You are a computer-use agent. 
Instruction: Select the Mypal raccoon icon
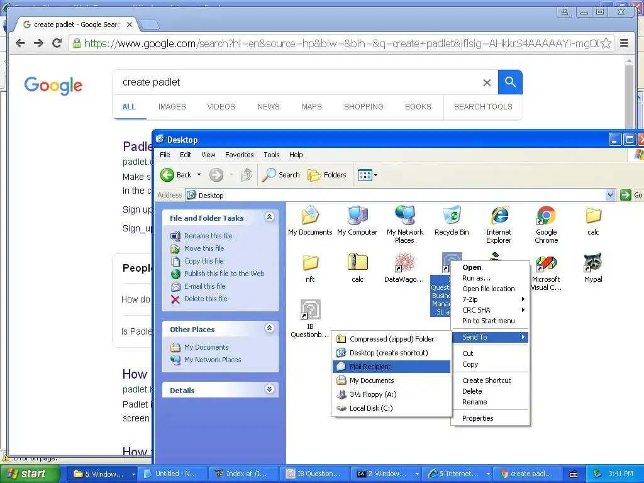593,268
